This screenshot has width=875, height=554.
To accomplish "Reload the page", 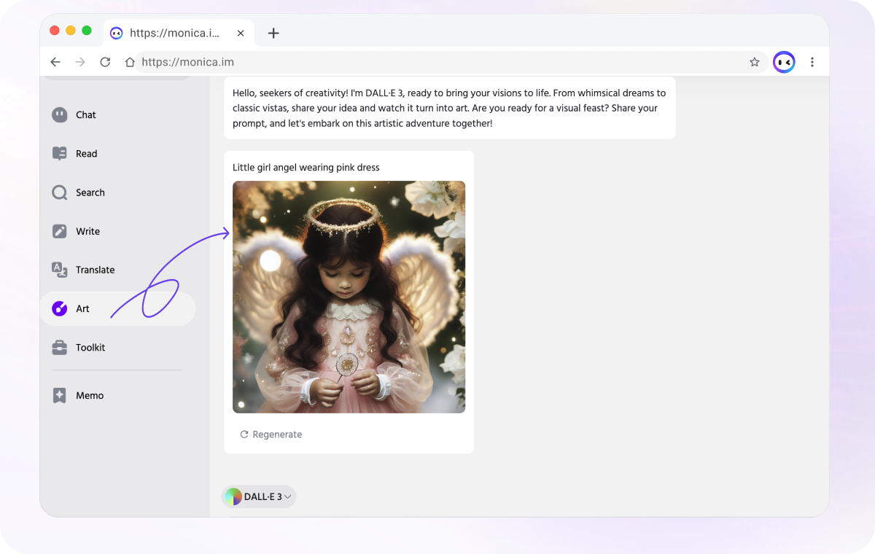I will tap(105, 62).
